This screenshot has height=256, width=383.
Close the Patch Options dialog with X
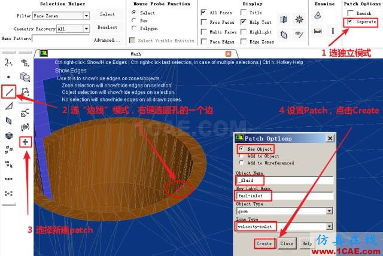tap(330, 138)
